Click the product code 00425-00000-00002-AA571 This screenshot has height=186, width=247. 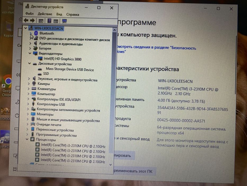181,121
